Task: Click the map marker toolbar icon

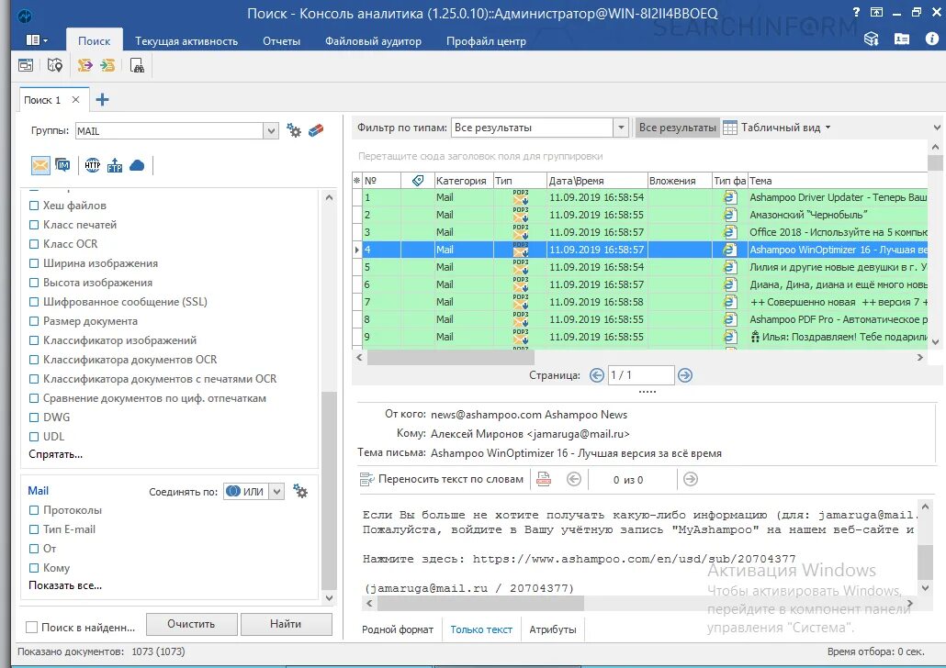Action: tap(55, 65)
